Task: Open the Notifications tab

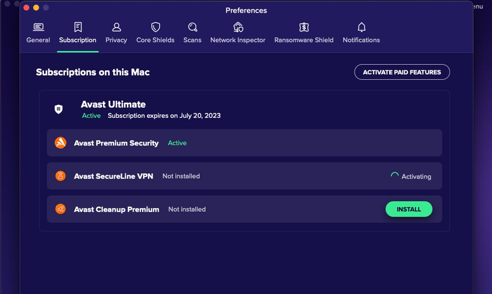Action: 361,33
